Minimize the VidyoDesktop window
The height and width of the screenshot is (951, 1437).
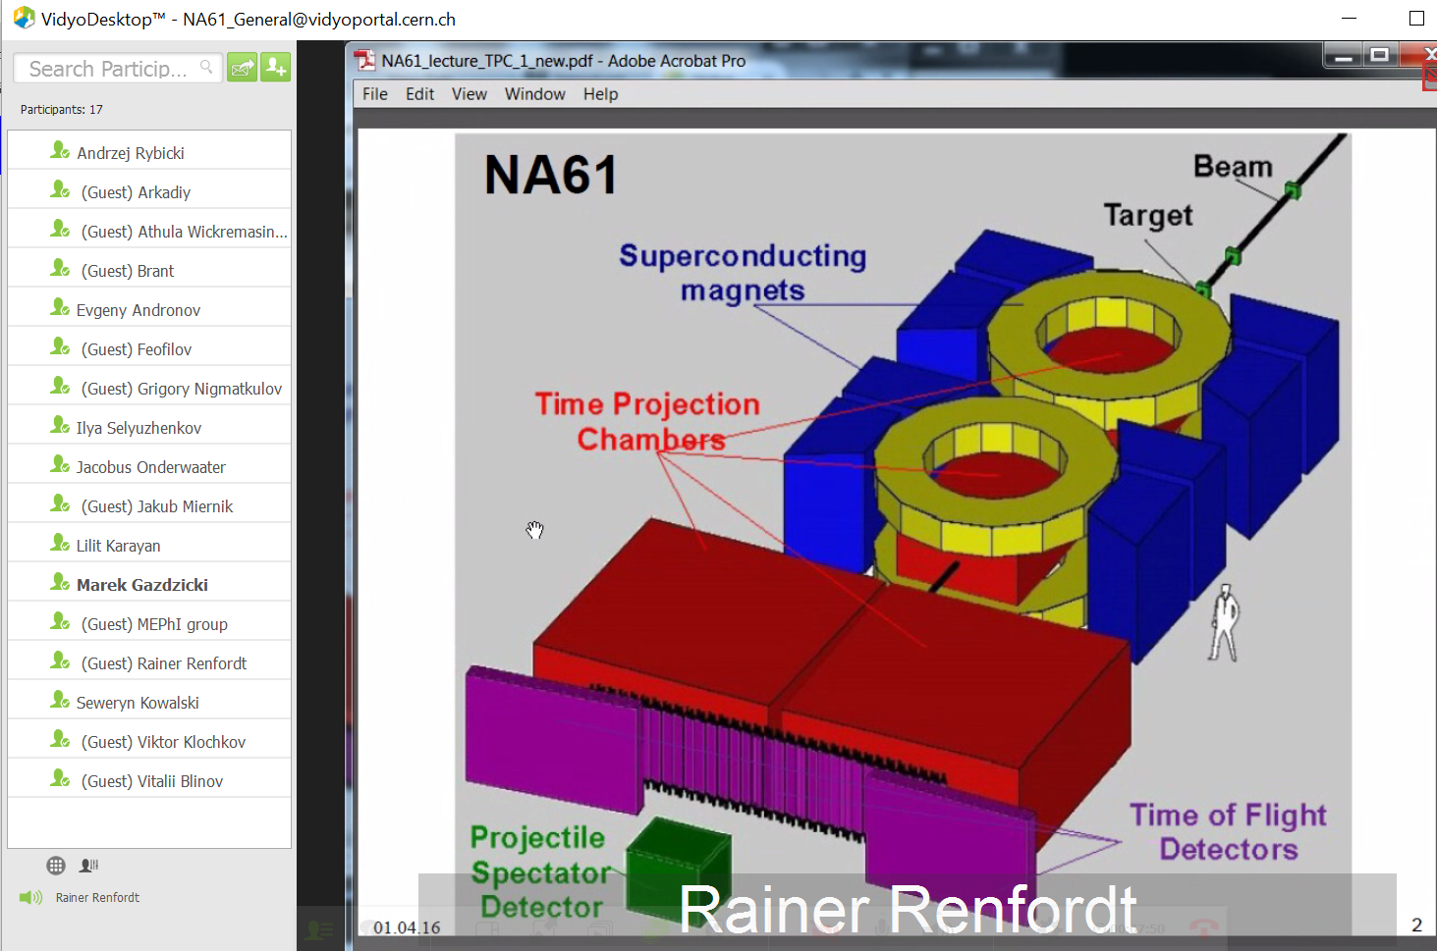click(1349, 19)
